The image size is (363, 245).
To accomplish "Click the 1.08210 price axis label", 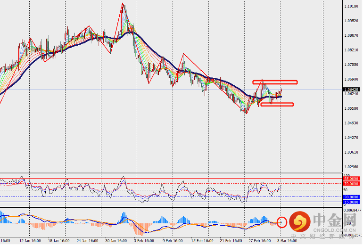I will (351, 50).
